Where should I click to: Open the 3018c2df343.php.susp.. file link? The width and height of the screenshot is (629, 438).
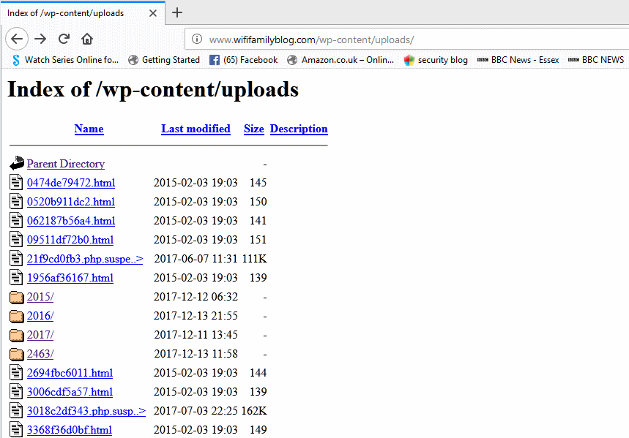86,411
